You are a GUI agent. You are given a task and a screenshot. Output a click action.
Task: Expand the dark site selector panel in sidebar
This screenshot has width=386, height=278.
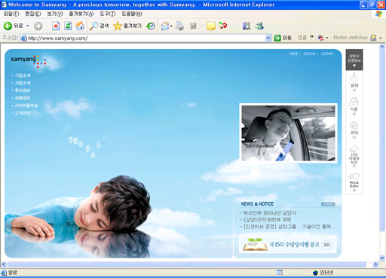354,60
